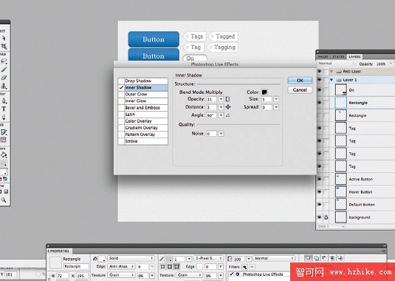Enable the Outer Glow effect checkbox
This screenshot has height=281, width=395.
121,95
